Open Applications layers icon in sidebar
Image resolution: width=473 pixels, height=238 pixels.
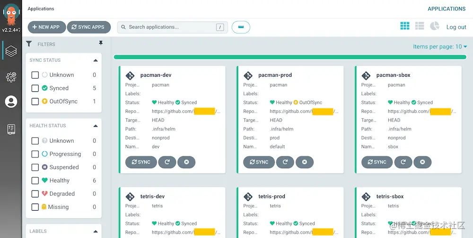point(11,51)
